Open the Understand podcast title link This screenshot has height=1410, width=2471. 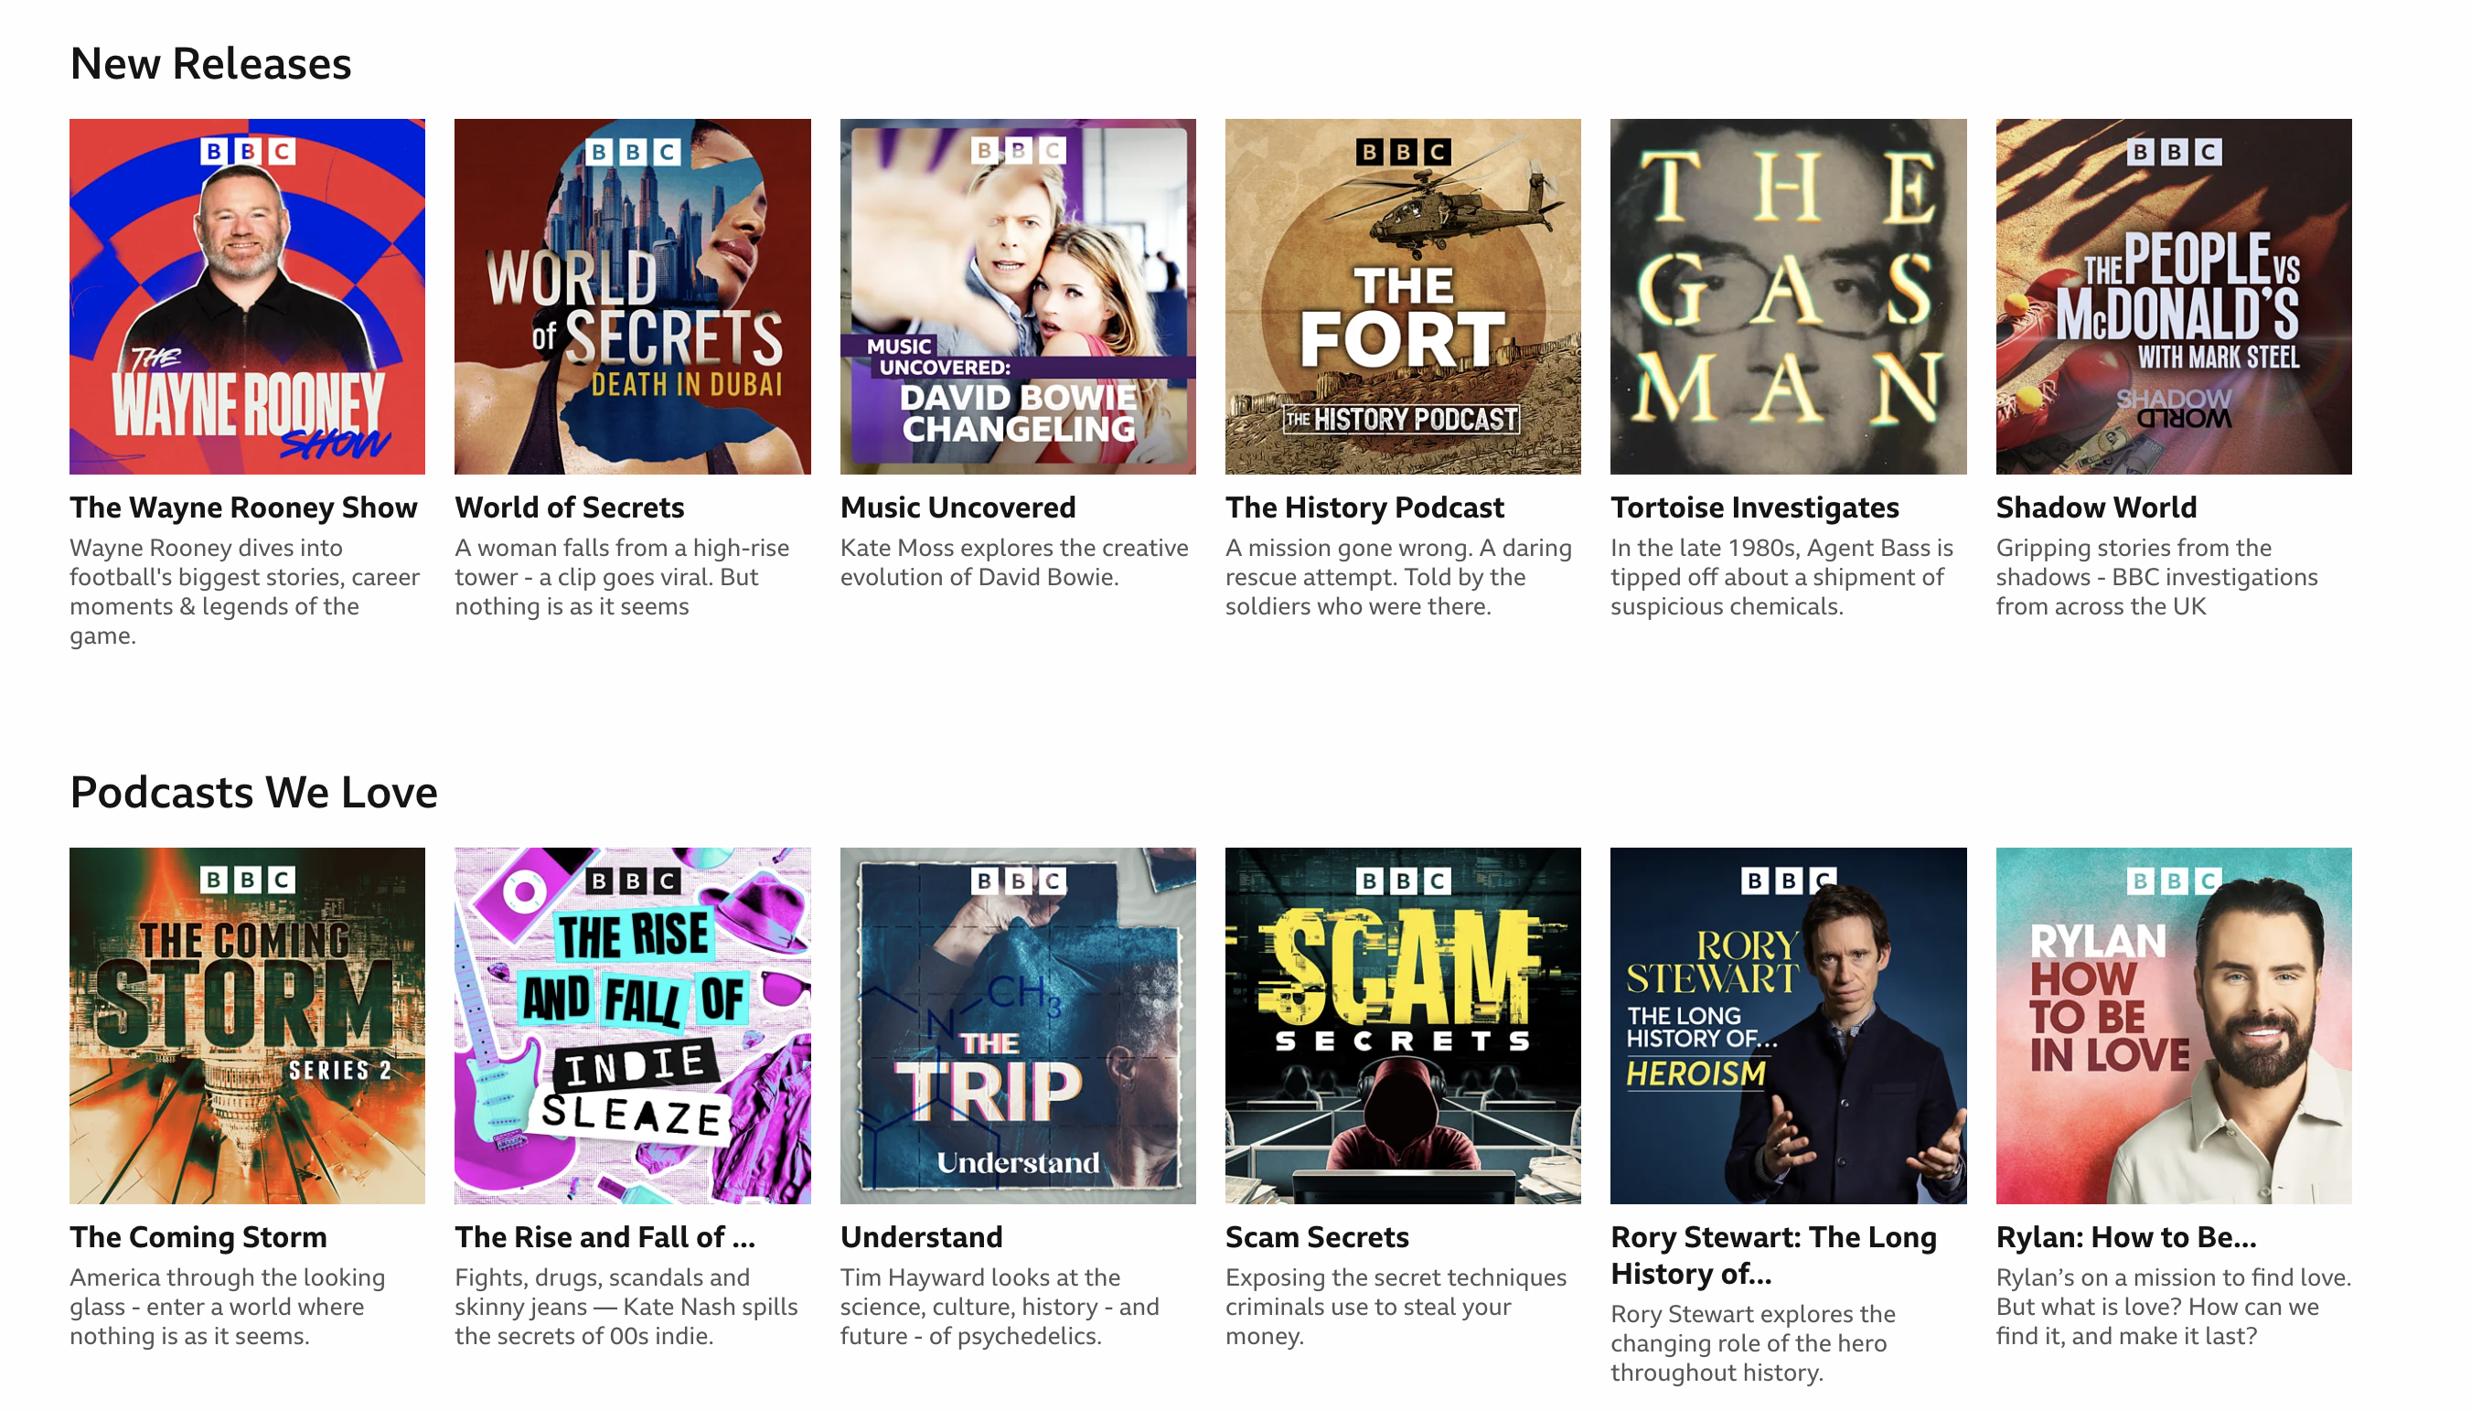[920, 1236]
